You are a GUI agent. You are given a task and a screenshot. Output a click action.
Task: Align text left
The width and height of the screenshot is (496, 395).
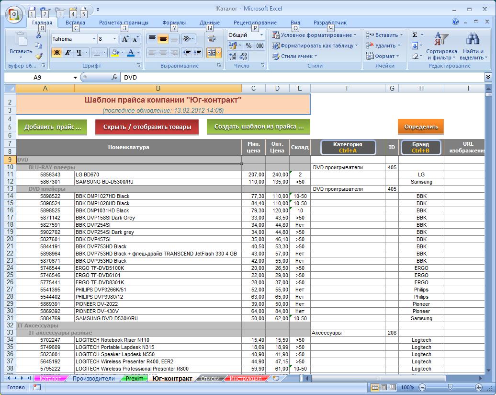click(152, 53)
